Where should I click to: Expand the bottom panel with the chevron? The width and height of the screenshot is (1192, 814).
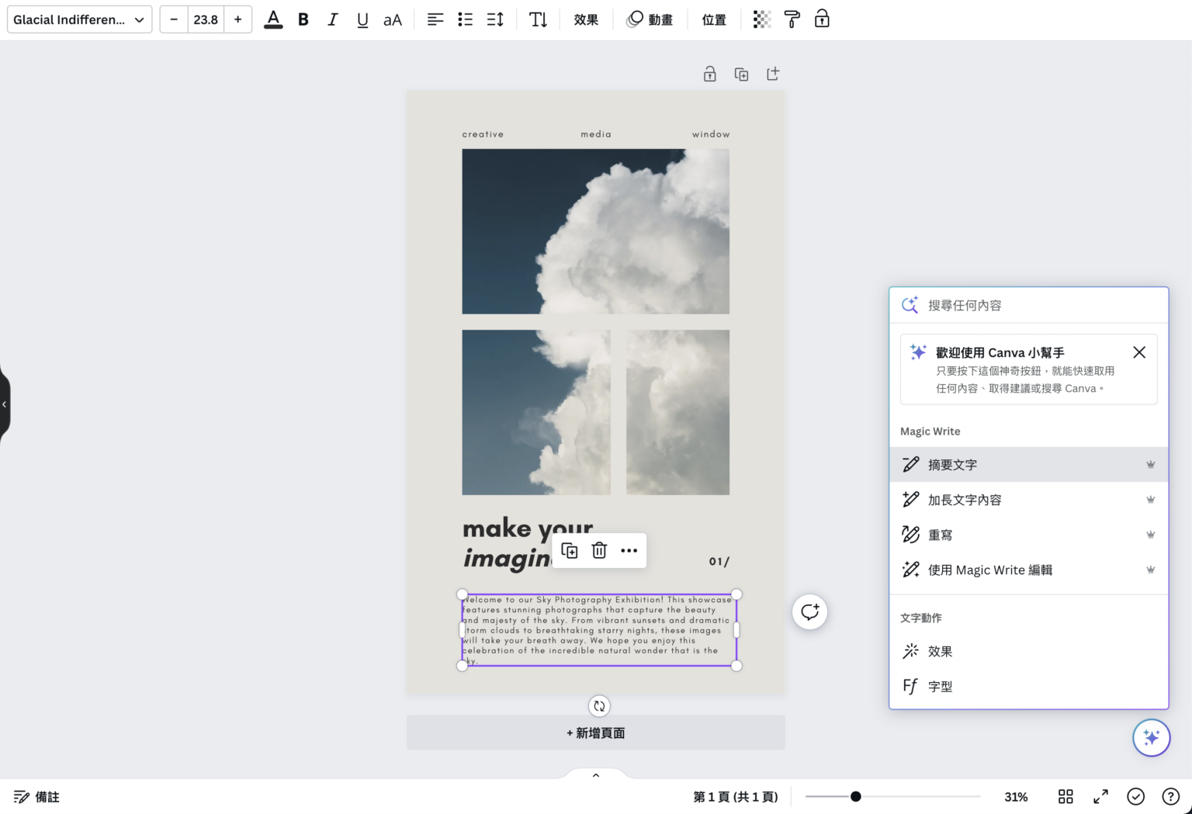(x=595, y=774)
